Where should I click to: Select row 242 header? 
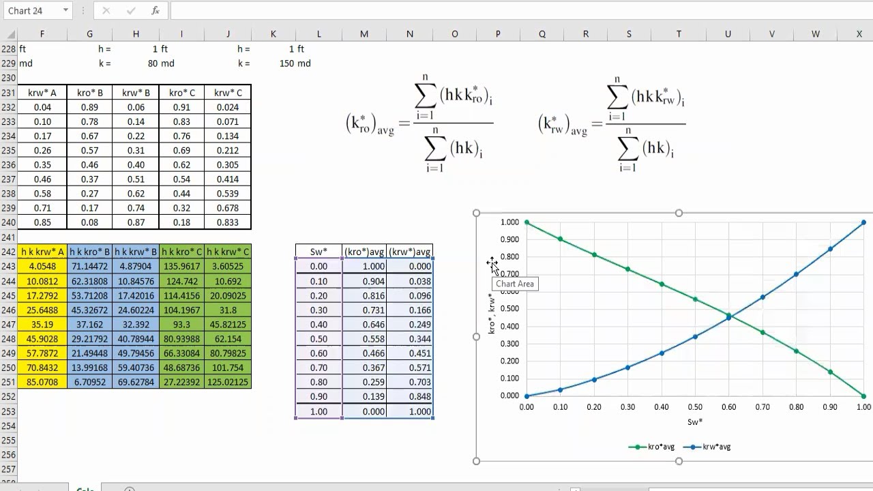click(8, 252)
